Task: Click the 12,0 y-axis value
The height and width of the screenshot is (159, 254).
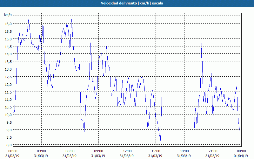Action: pos(8,84)
